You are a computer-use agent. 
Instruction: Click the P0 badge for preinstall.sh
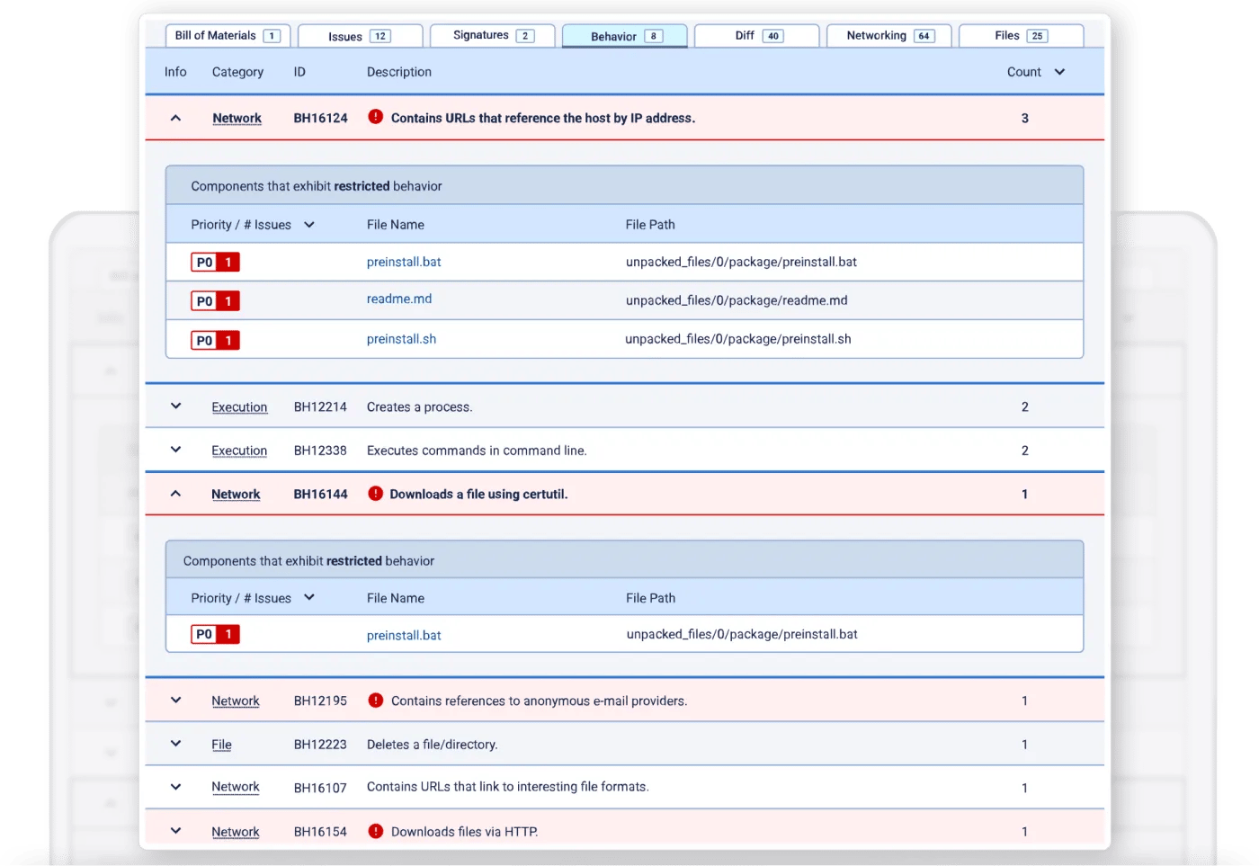(x=215, y=340)
